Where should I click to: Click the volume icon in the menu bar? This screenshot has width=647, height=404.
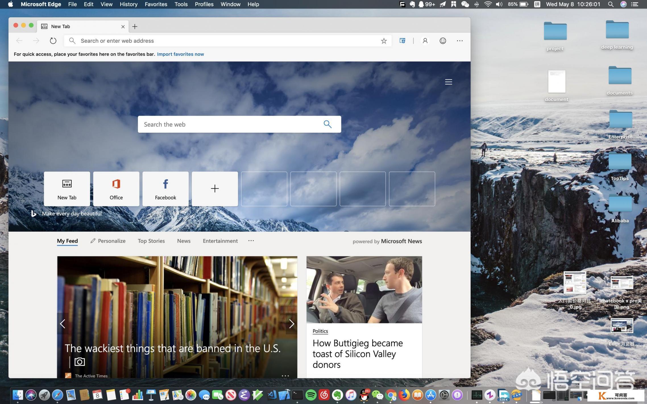499,4
